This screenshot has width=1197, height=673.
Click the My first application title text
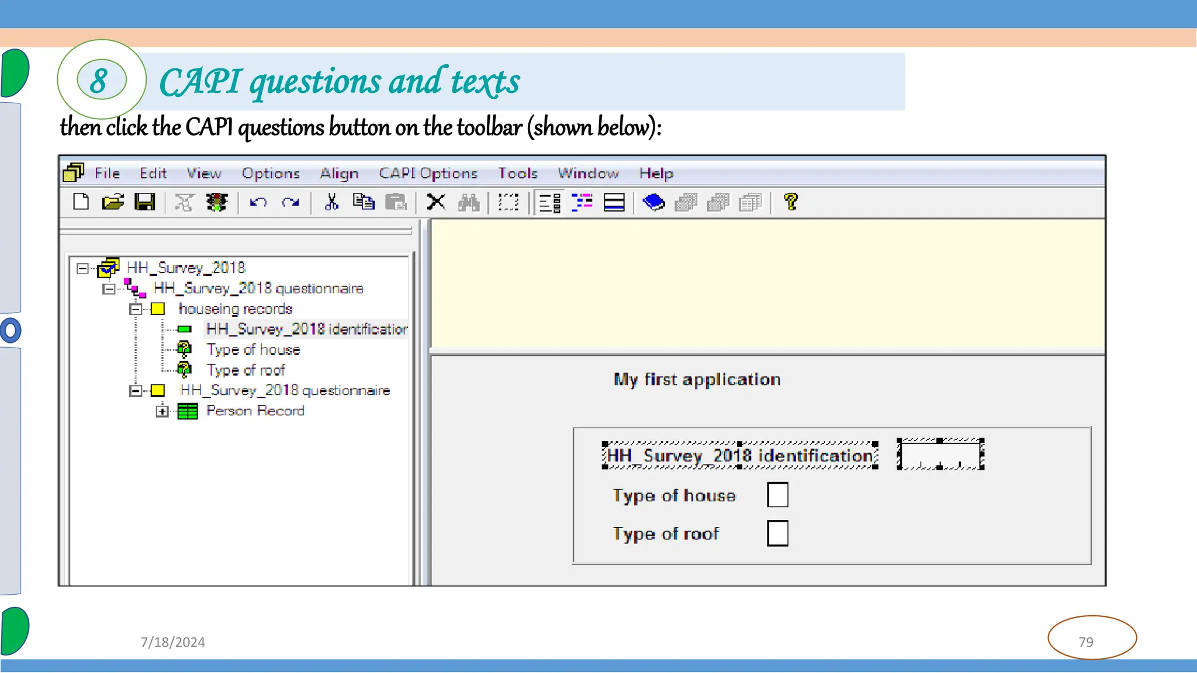697,380
